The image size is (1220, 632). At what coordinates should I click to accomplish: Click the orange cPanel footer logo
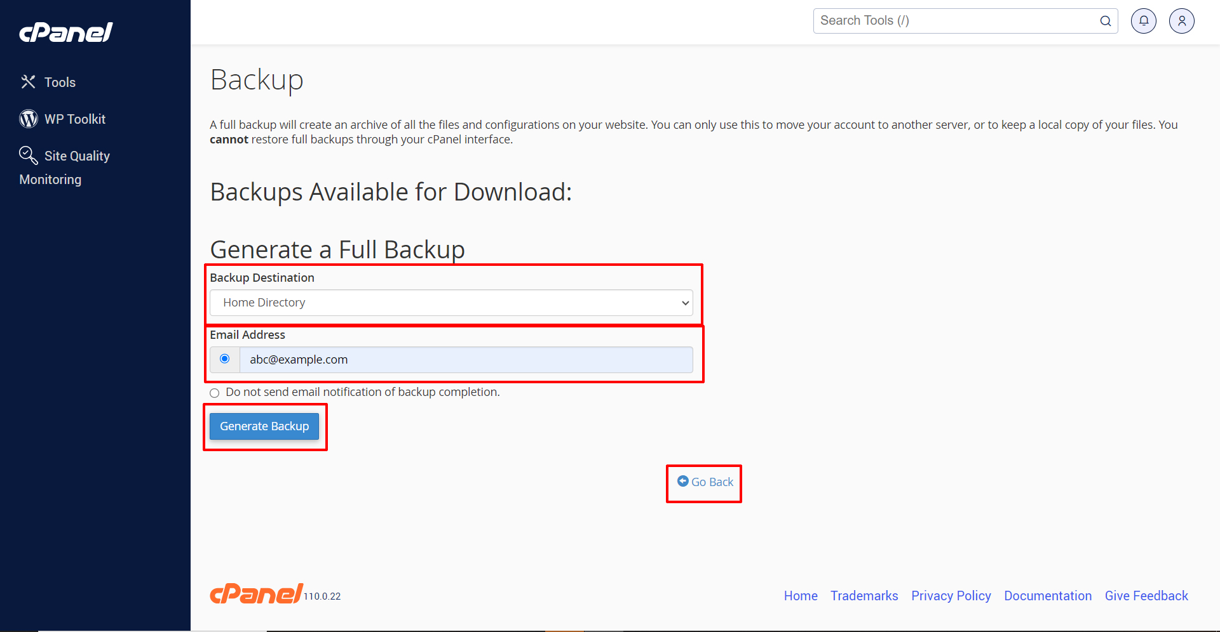(257, 594)
